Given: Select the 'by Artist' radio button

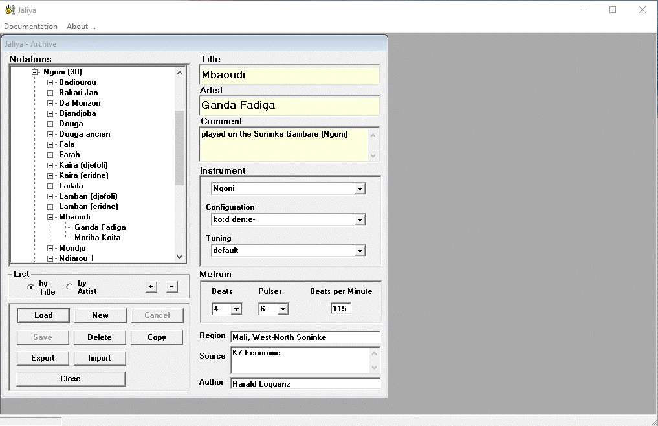Looking at the screenshot, I should pos(70,287).
